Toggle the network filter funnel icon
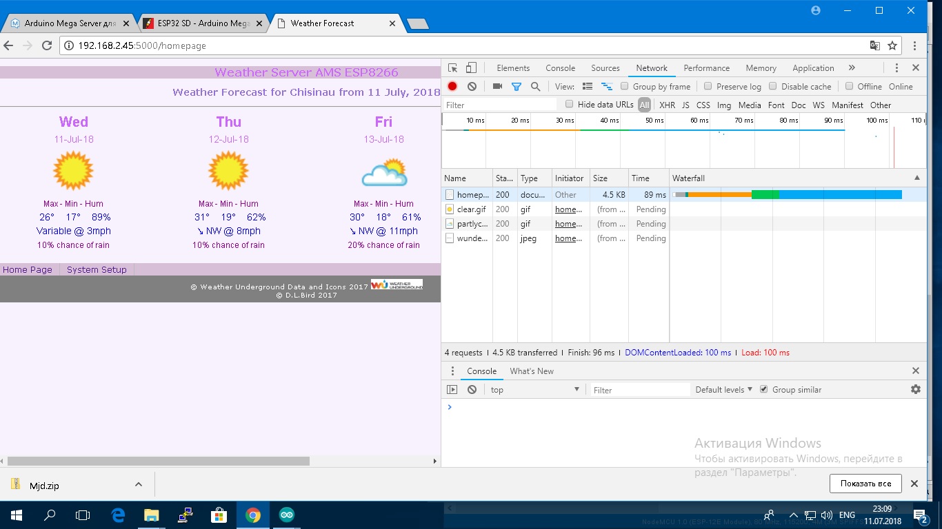This screenshot has height=529, width=942. tap(516, 87)
